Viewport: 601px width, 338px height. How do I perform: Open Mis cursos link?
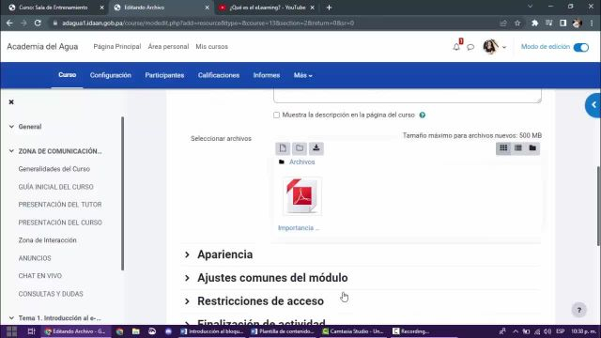[211, 47]
